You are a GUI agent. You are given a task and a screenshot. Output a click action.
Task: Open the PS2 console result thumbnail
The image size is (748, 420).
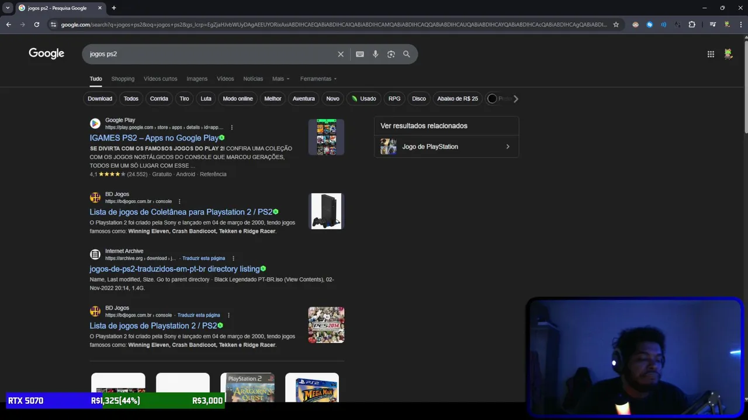326,211
